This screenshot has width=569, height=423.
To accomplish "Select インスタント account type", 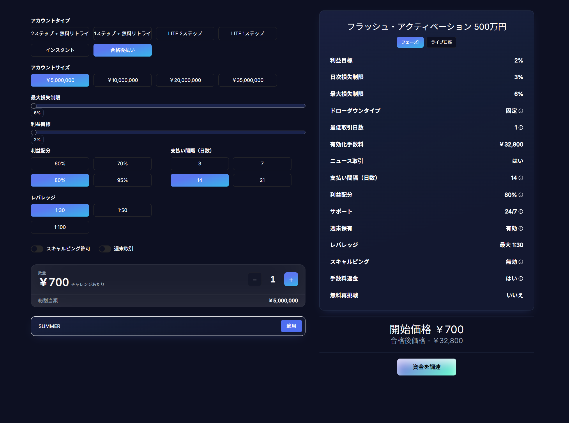I will pyautogui.click(x=60, y=50).
